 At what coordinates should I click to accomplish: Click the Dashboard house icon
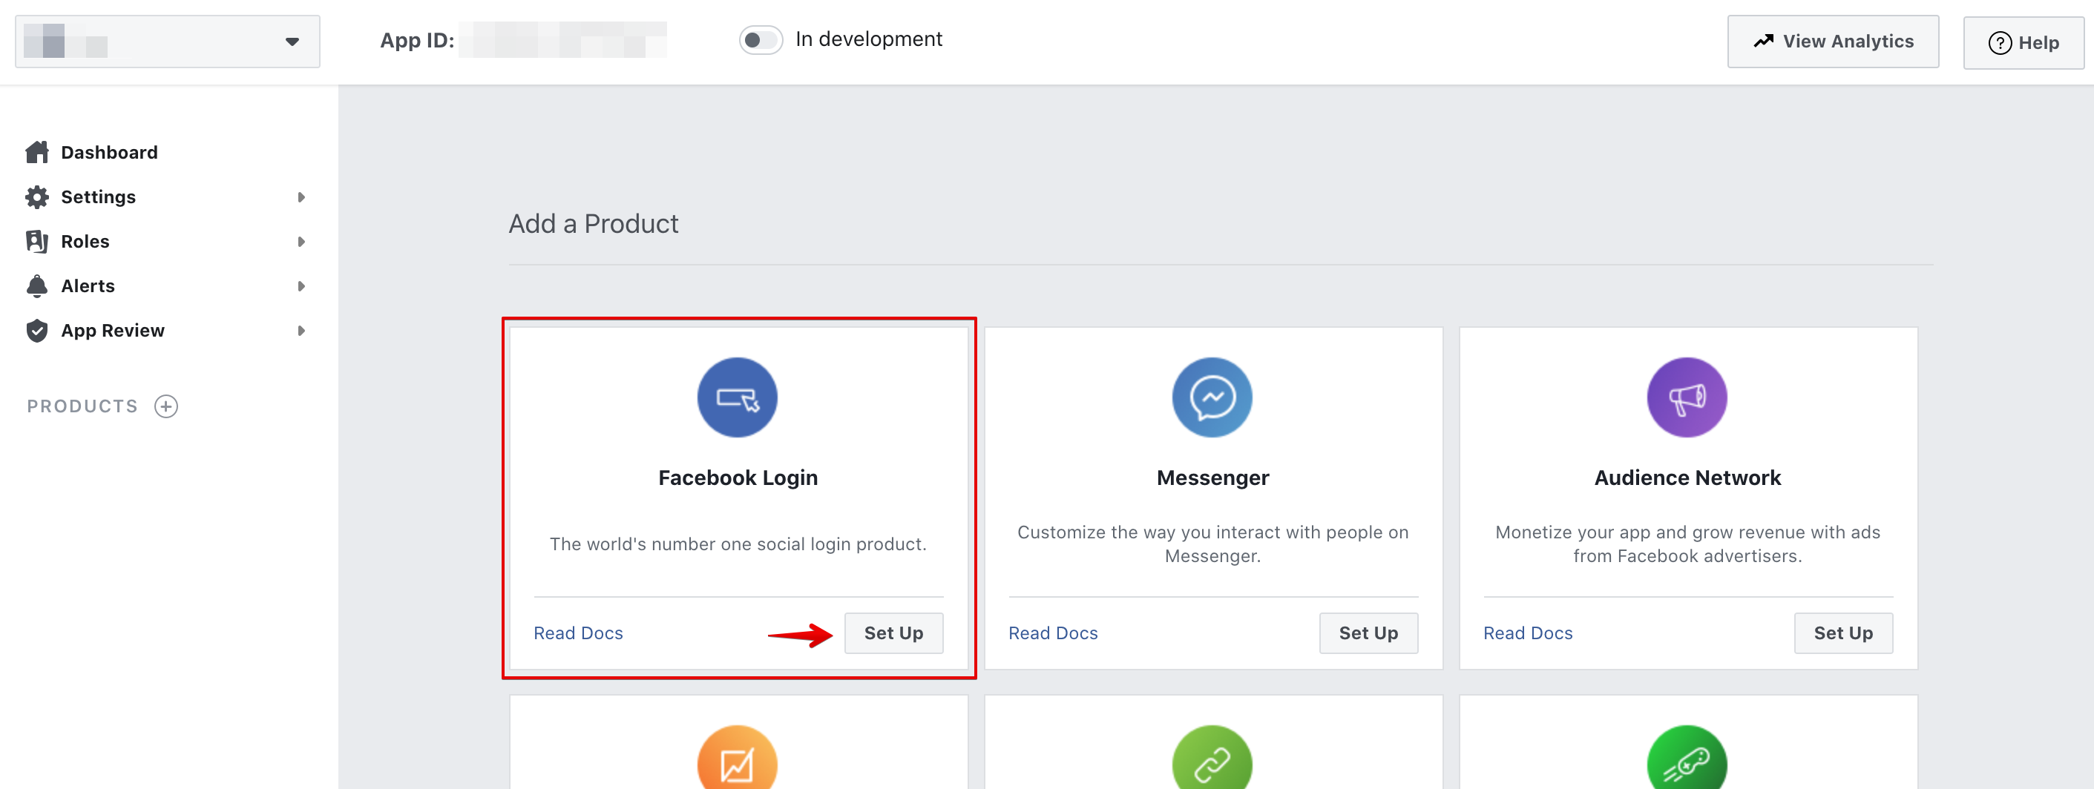tap(36, 152)
